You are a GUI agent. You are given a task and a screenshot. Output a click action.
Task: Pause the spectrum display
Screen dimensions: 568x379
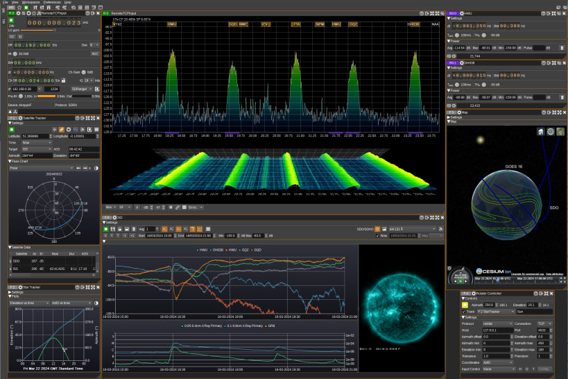171,208
